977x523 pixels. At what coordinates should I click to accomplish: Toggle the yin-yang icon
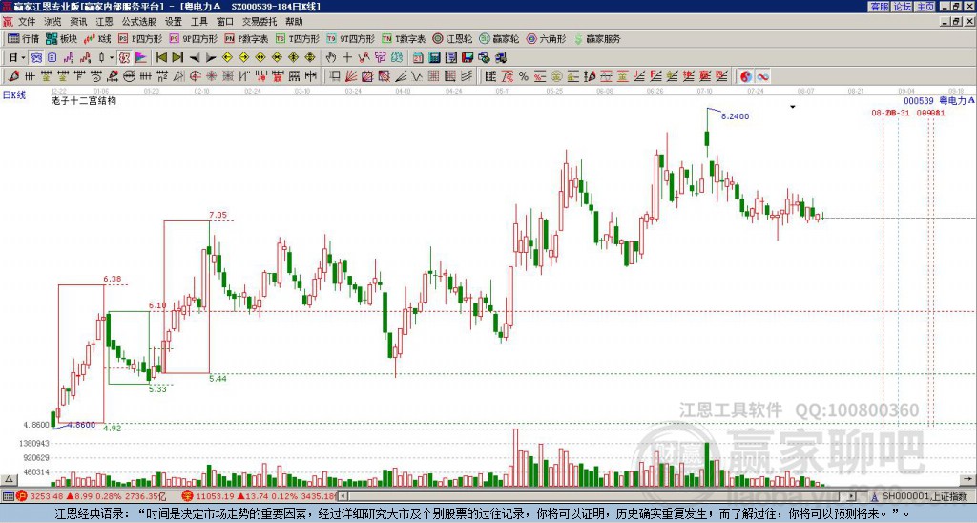pos(746,76)
